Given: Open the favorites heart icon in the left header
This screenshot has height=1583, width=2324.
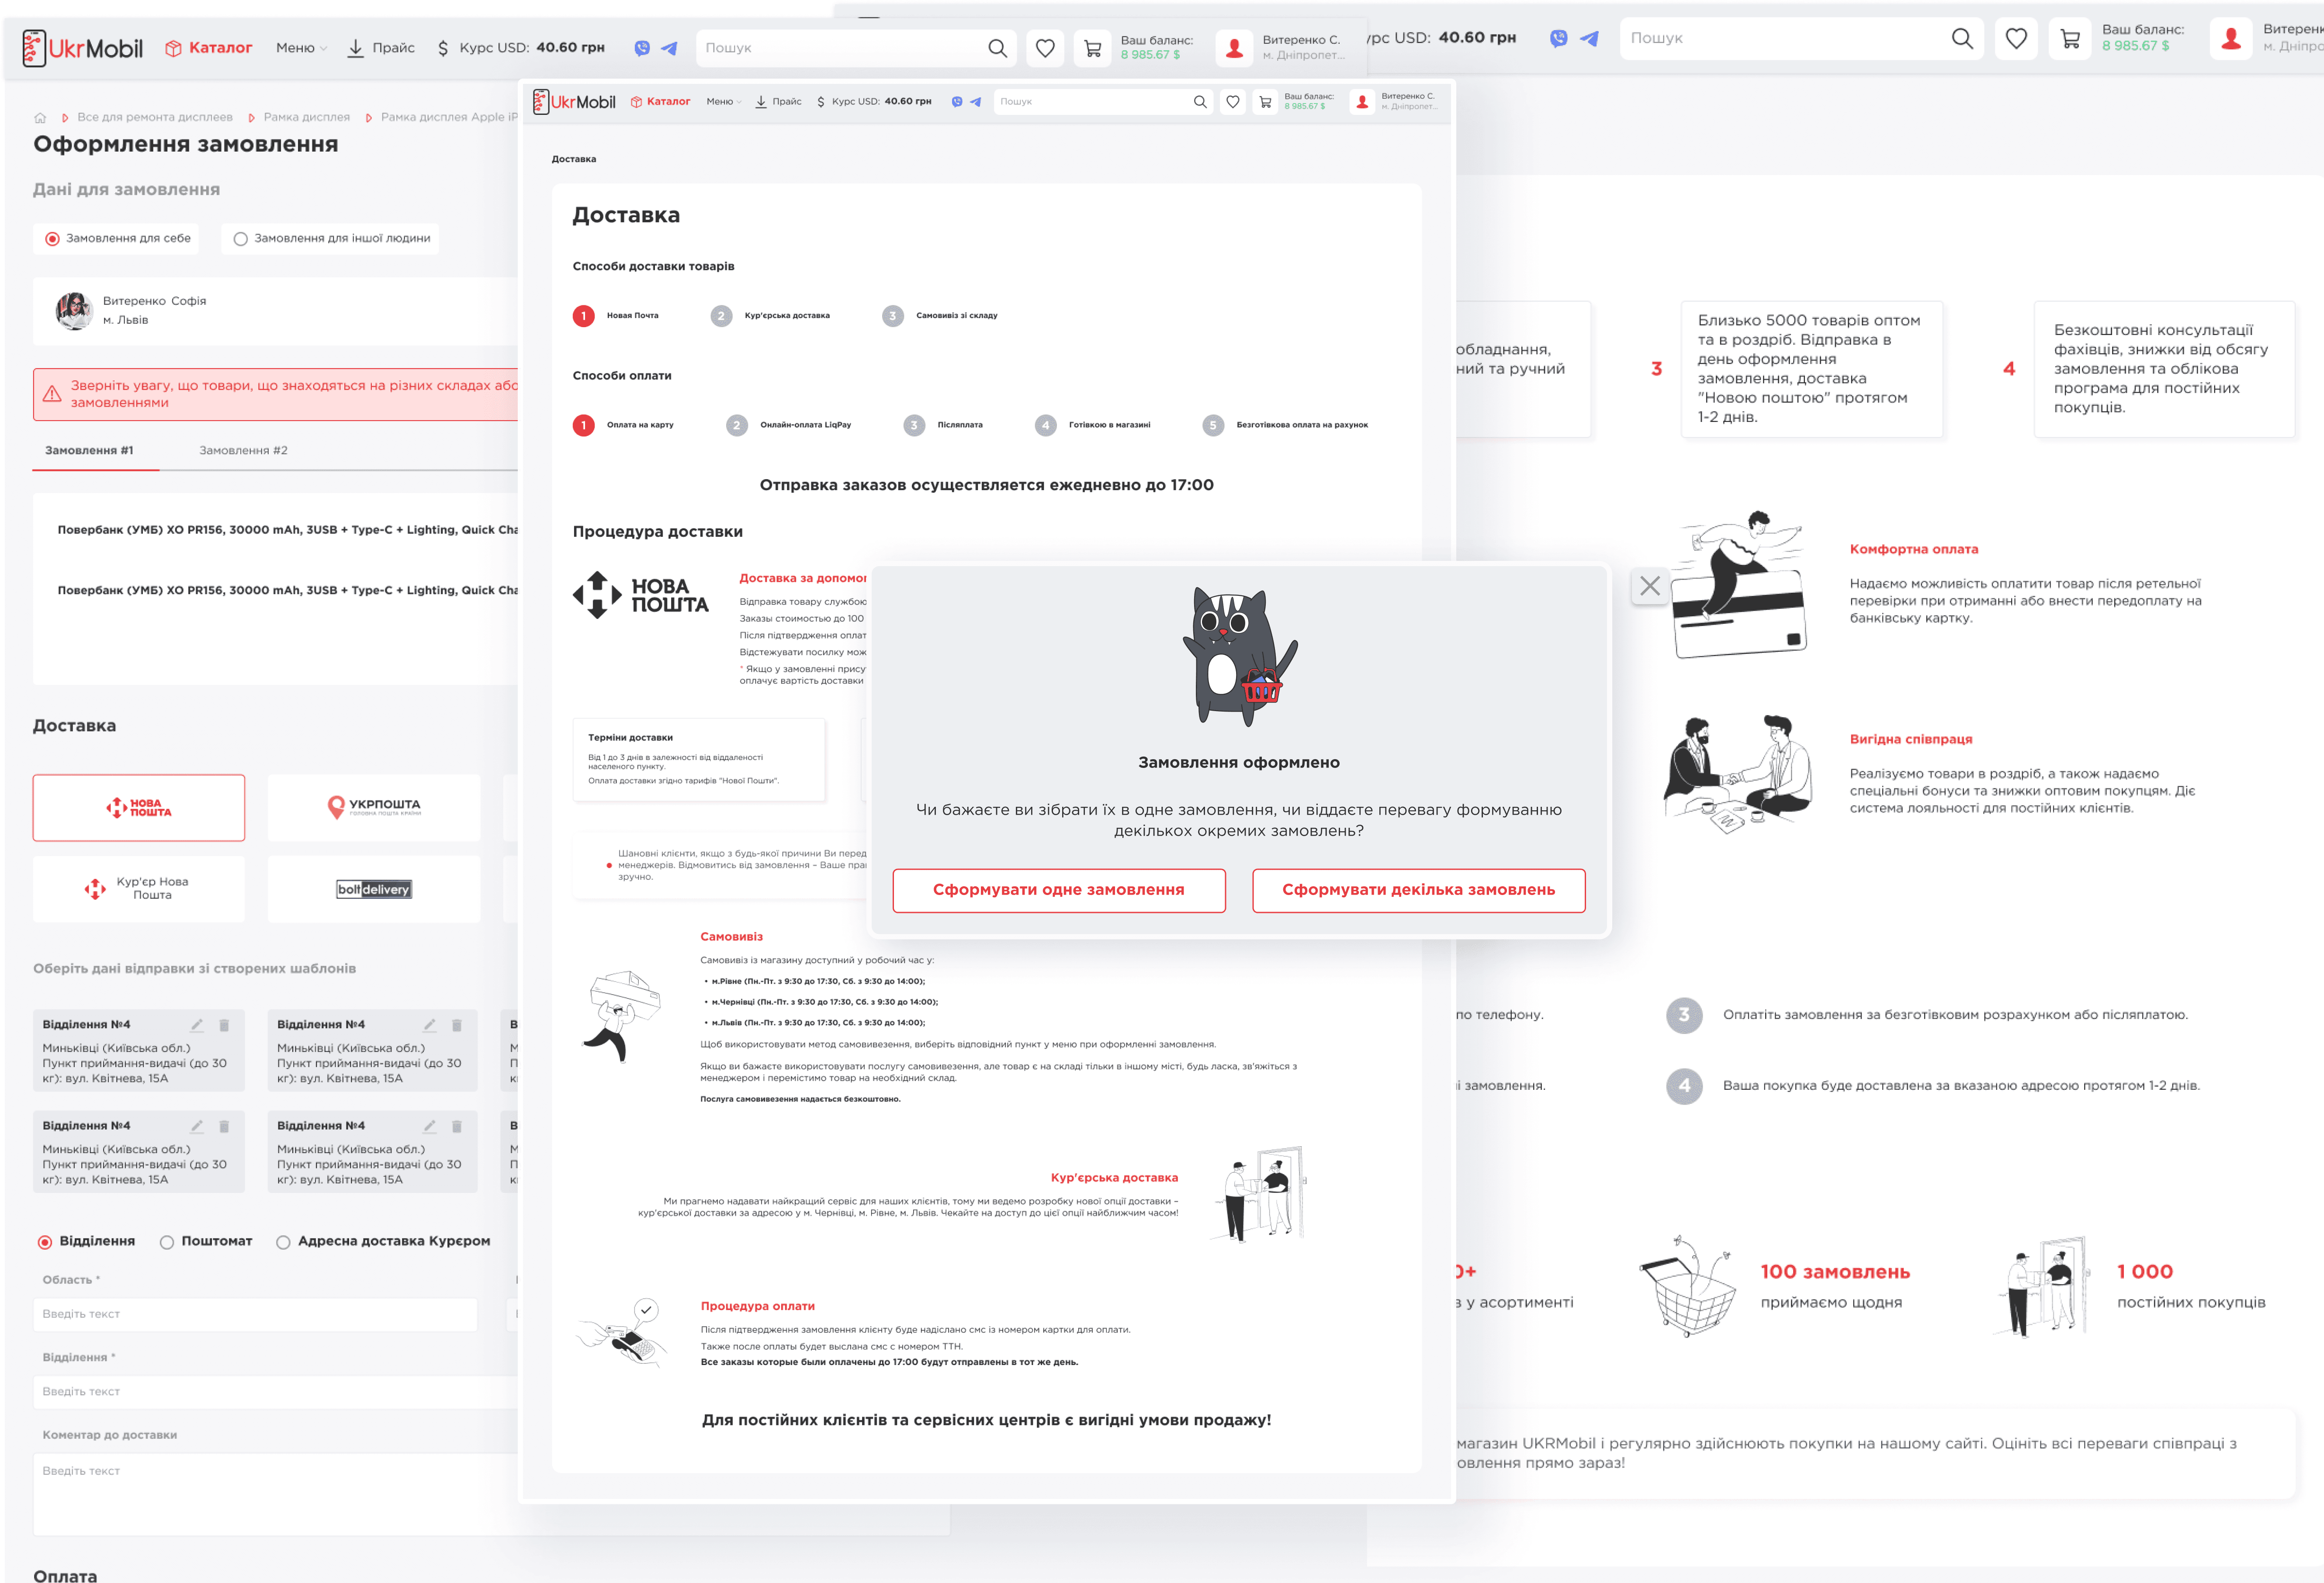Looking at the screenshot, I should [1045, 48].
